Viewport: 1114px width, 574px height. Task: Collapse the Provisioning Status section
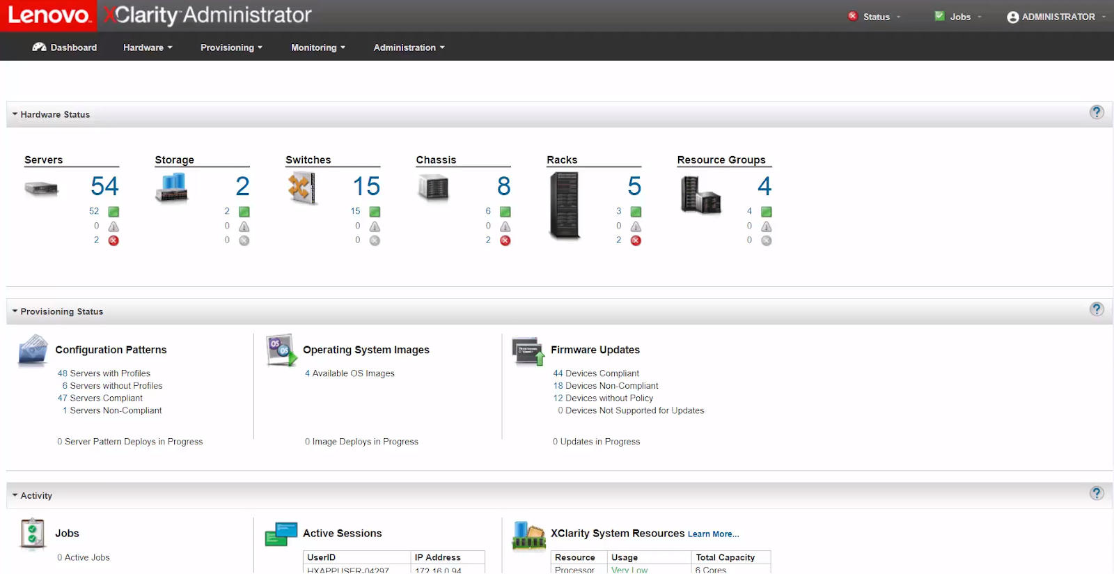coord(15,311)
